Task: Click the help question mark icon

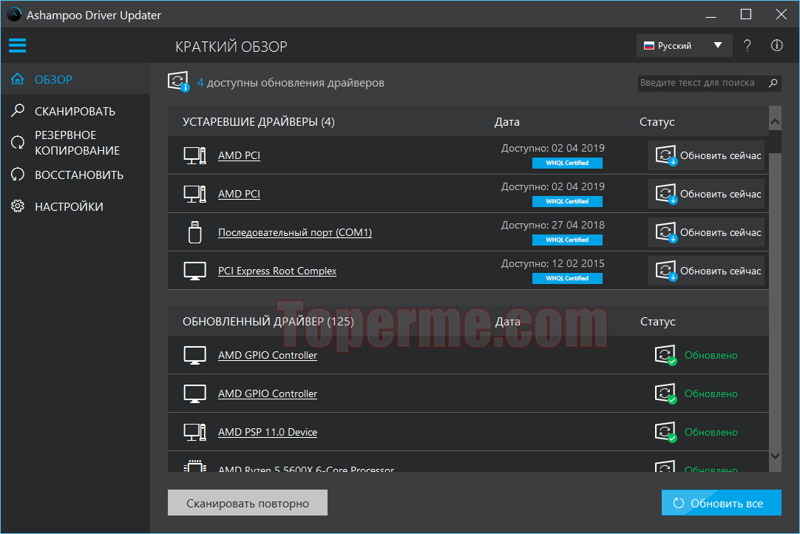Action: [748, 45]
